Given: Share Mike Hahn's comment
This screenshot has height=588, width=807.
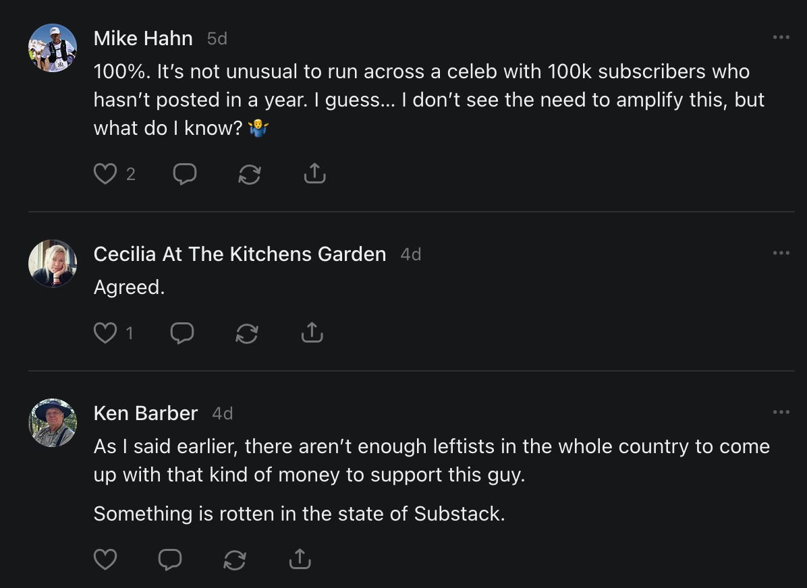Looking at the screenshot, I should point(314,174).
